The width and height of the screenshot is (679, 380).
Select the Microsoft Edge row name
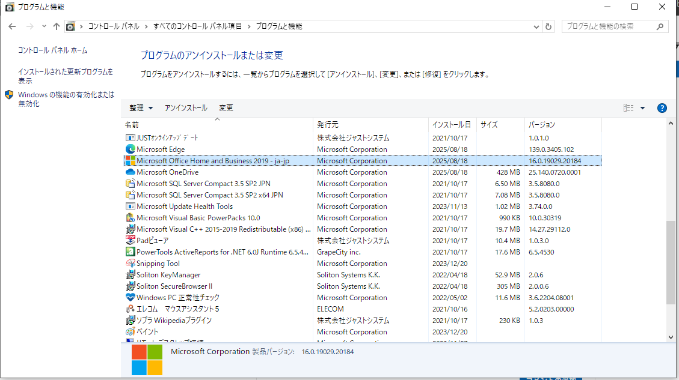161,149
